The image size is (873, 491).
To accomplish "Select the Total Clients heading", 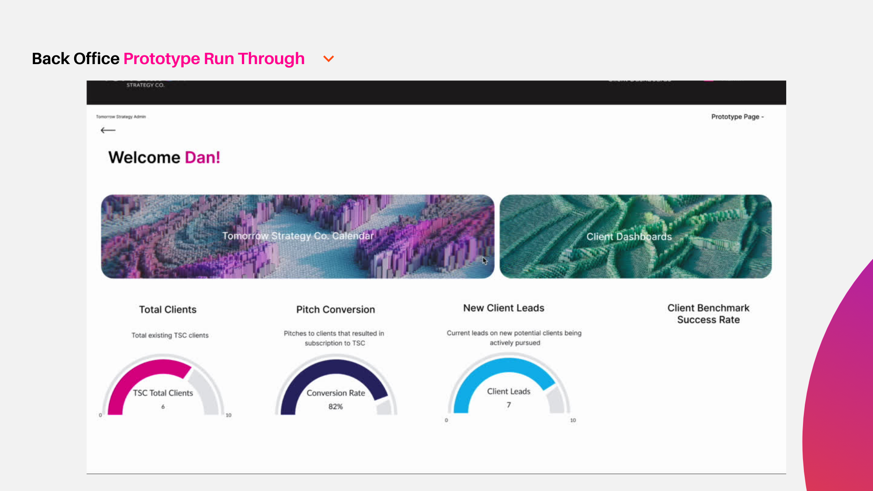I will pos(168,310).
